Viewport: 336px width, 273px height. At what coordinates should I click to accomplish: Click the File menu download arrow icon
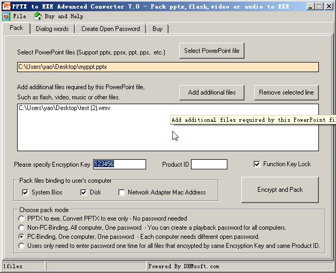coord(6,17)
